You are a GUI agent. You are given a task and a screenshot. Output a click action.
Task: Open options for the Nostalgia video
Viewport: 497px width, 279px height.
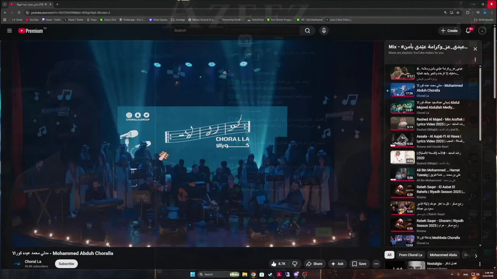(480, 264)
